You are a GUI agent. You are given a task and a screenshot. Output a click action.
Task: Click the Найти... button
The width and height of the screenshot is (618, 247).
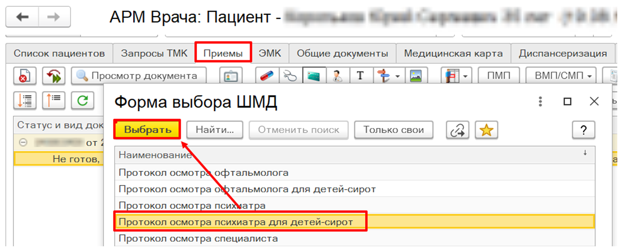pos(214,130)
